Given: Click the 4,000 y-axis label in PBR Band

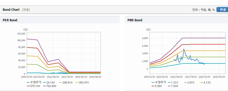Looking at the screenshot, I should pos(145,53).
